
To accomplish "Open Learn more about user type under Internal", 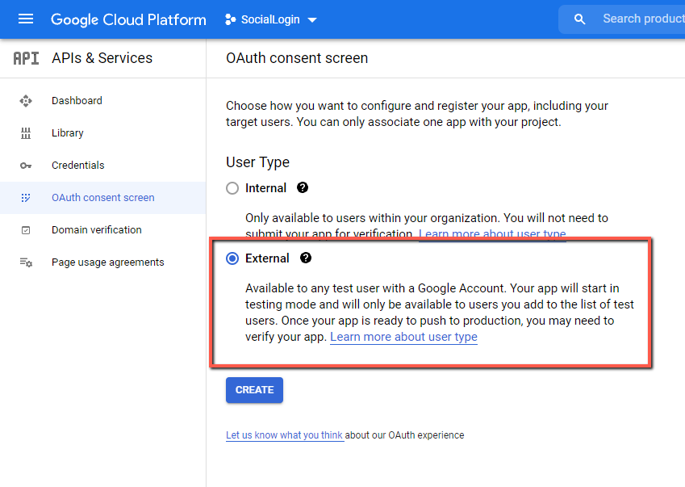I will pos(492,234).
